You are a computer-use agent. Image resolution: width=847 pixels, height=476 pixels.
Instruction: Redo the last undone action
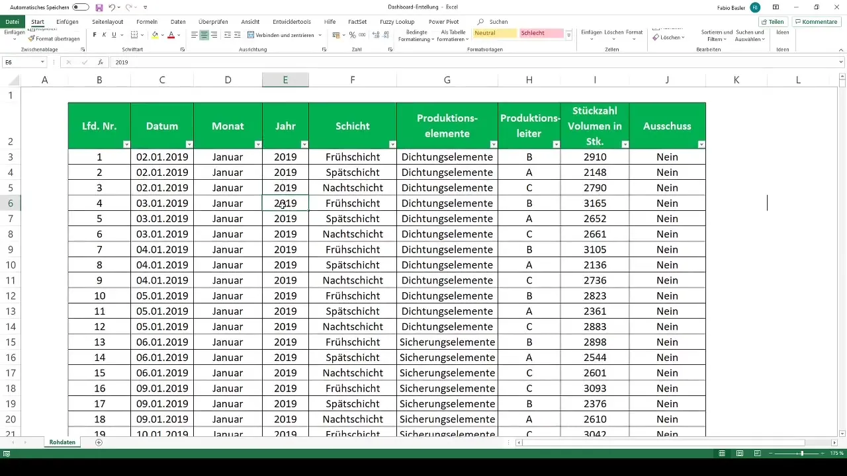[x=128, y=7]
